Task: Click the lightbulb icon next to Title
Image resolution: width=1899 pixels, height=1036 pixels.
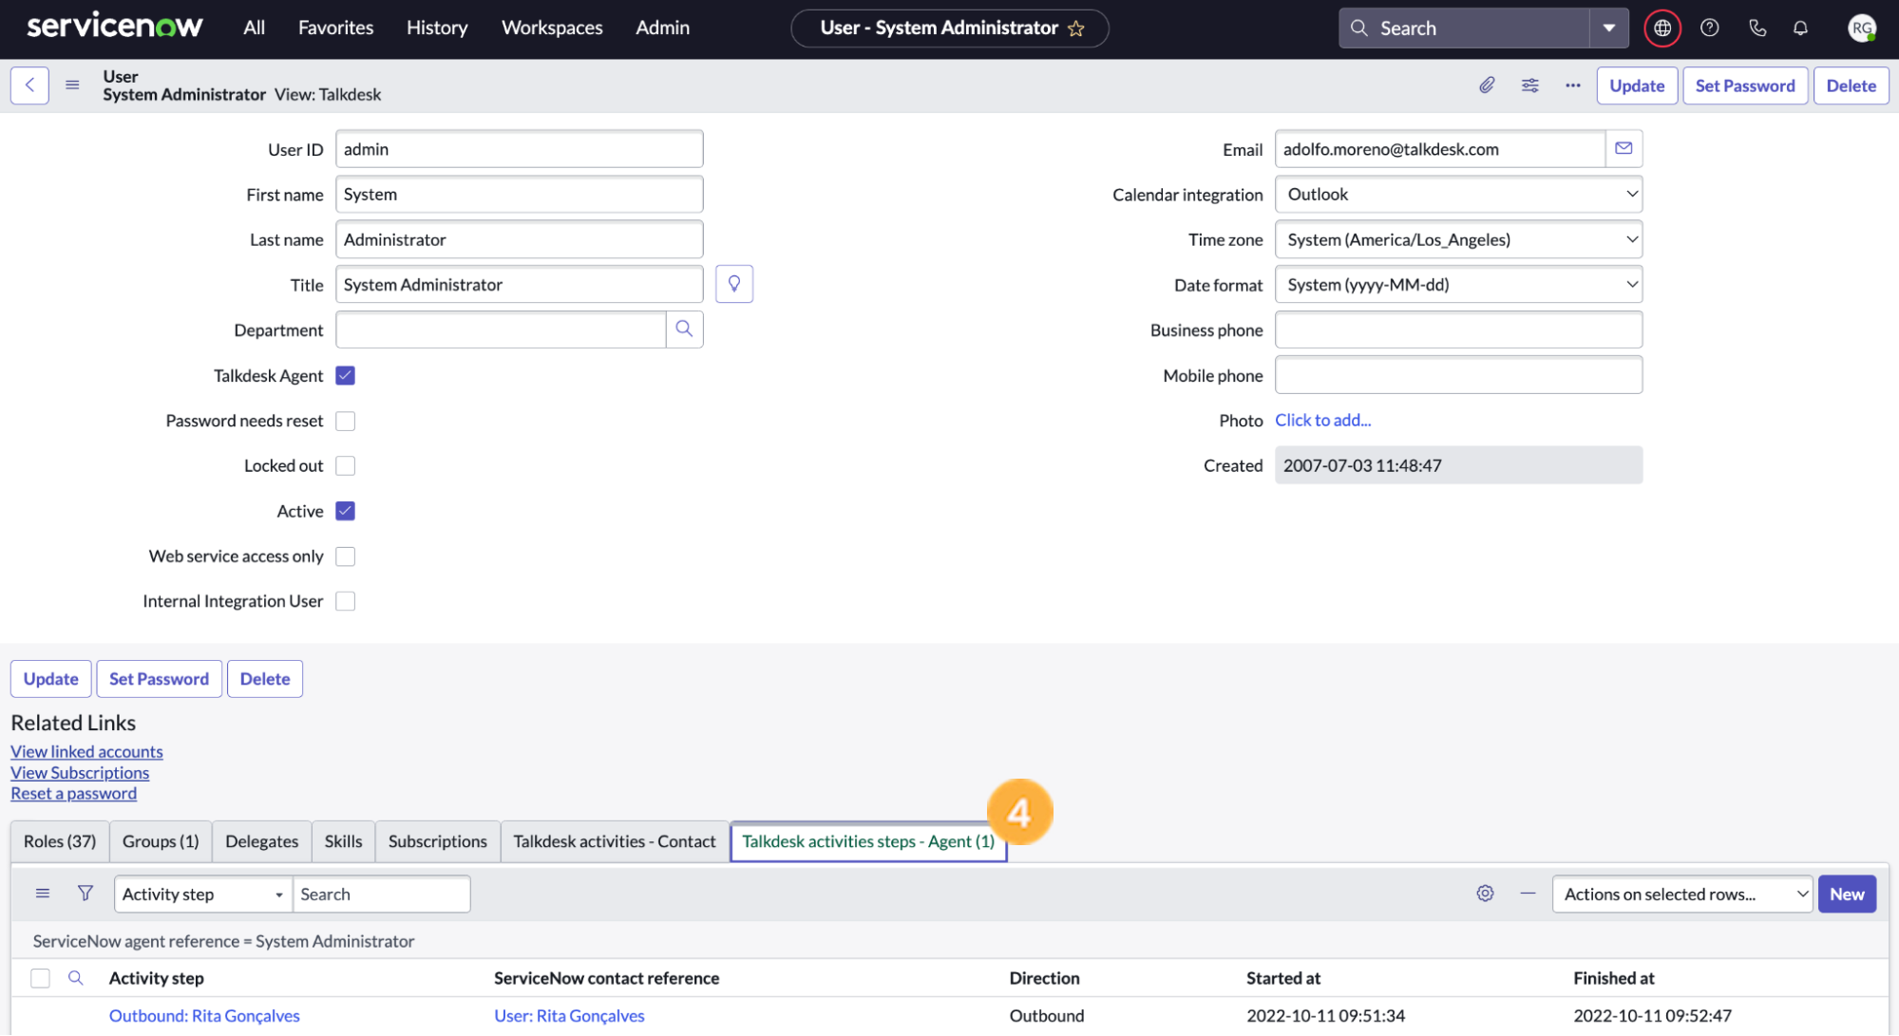Action: 733,283
